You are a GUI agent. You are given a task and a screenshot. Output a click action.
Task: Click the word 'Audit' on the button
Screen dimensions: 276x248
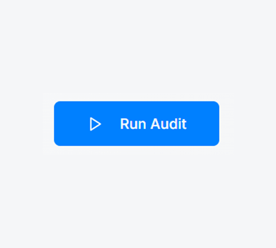(169, 124)
